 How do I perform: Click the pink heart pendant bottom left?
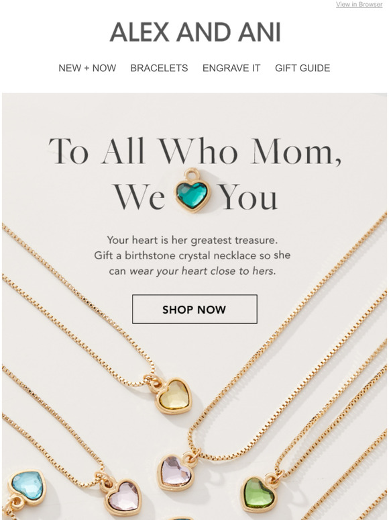click(x=123, y=497)
